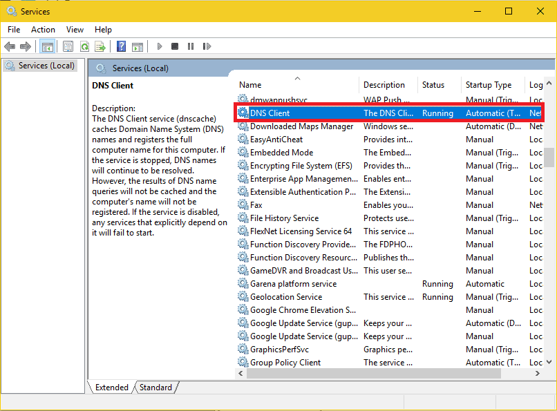The width and height of the screenshot is (557, 411).
Task: Click the File History Service gear icon
Action: pos(243,218)
